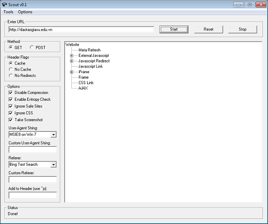Viewport: 268px width, 224px height.
Task: Disable the Take Screenshot option
Action: click(11, 120)
